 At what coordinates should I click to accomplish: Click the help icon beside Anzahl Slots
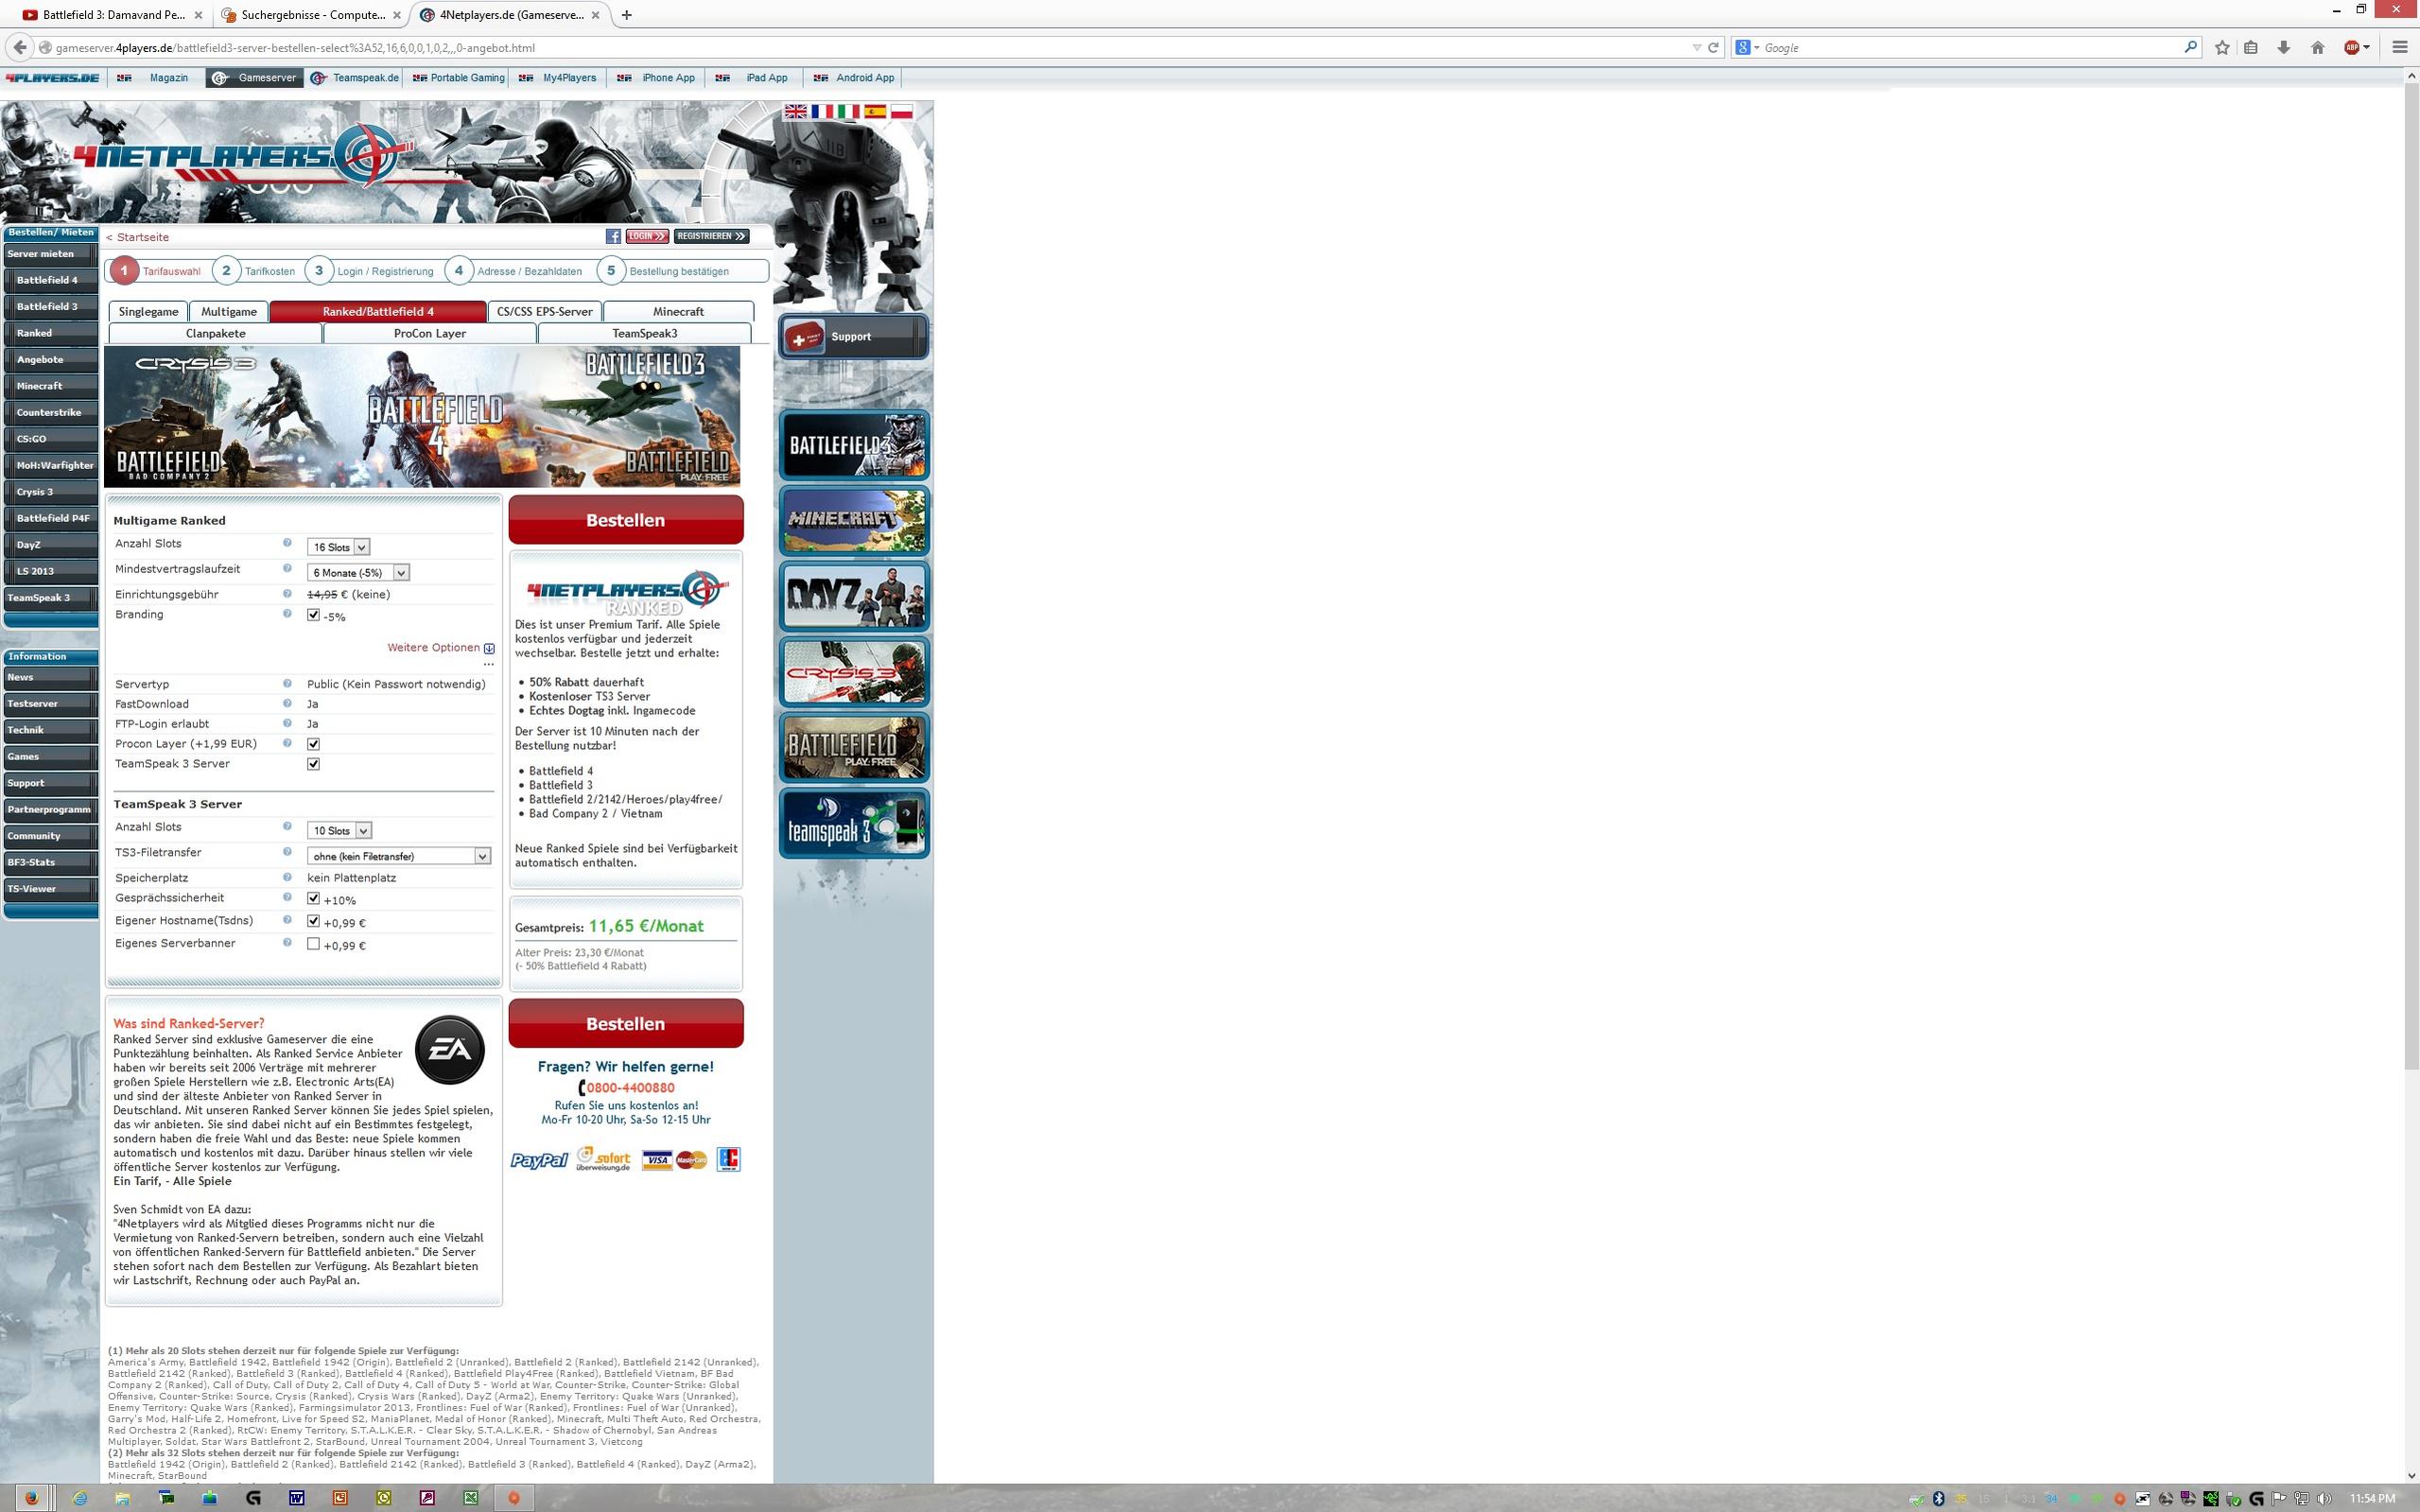click(x=287, y=543)
